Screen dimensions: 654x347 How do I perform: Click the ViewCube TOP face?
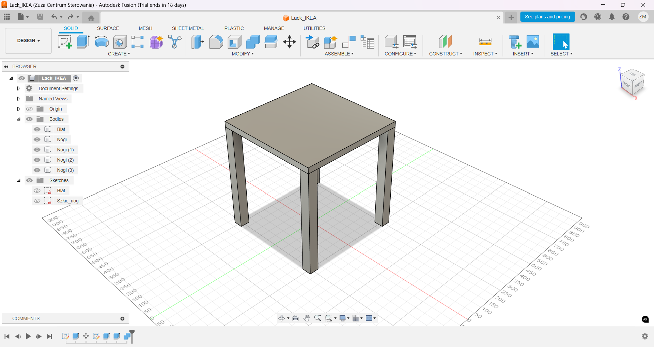point(633,74)
